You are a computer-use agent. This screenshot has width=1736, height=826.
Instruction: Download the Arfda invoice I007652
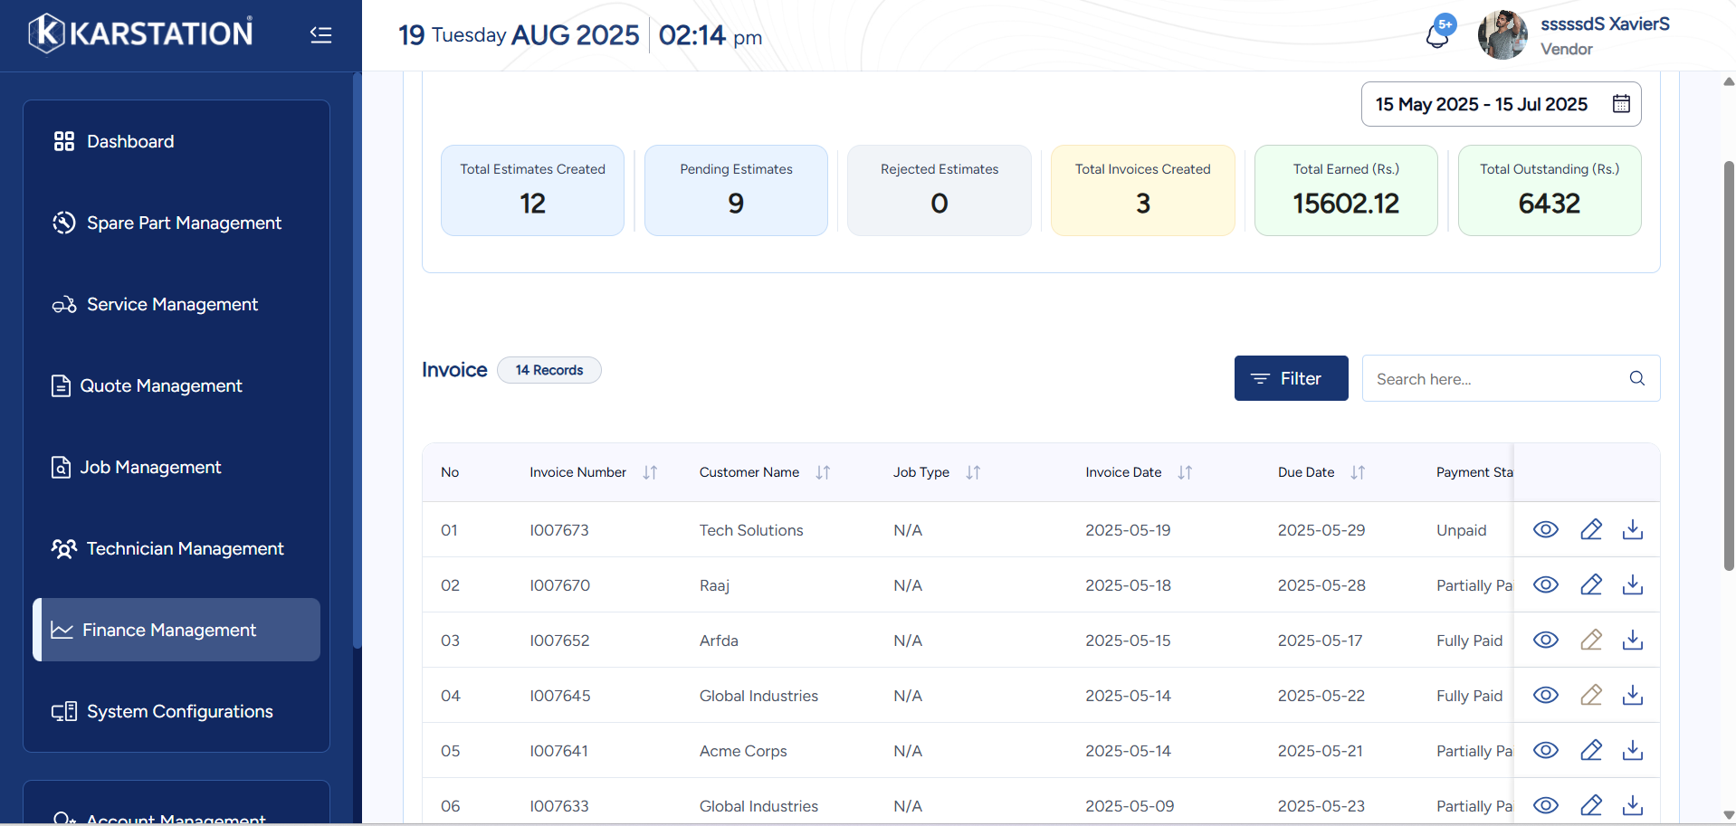(x=1632, y=640)
